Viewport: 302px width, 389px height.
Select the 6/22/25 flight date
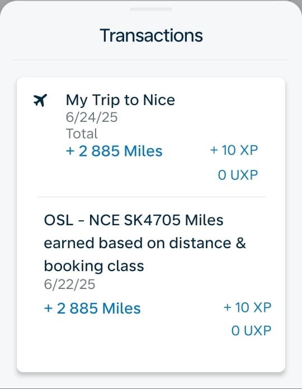69,284
